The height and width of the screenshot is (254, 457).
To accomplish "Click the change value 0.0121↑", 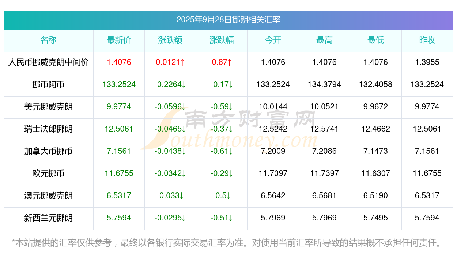I will pos(170,62).
